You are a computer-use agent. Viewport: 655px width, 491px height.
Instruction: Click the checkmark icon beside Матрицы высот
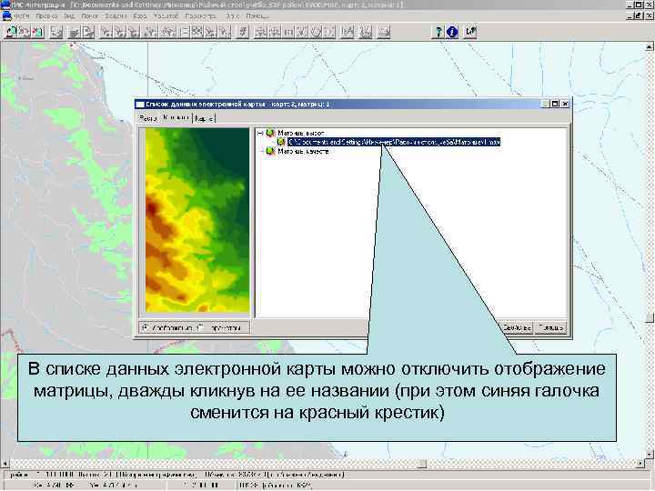coord(270,133)
